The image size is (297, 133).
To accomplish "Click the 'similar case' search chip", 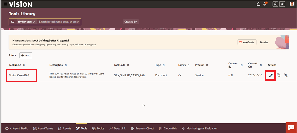I will pos(25,22).
